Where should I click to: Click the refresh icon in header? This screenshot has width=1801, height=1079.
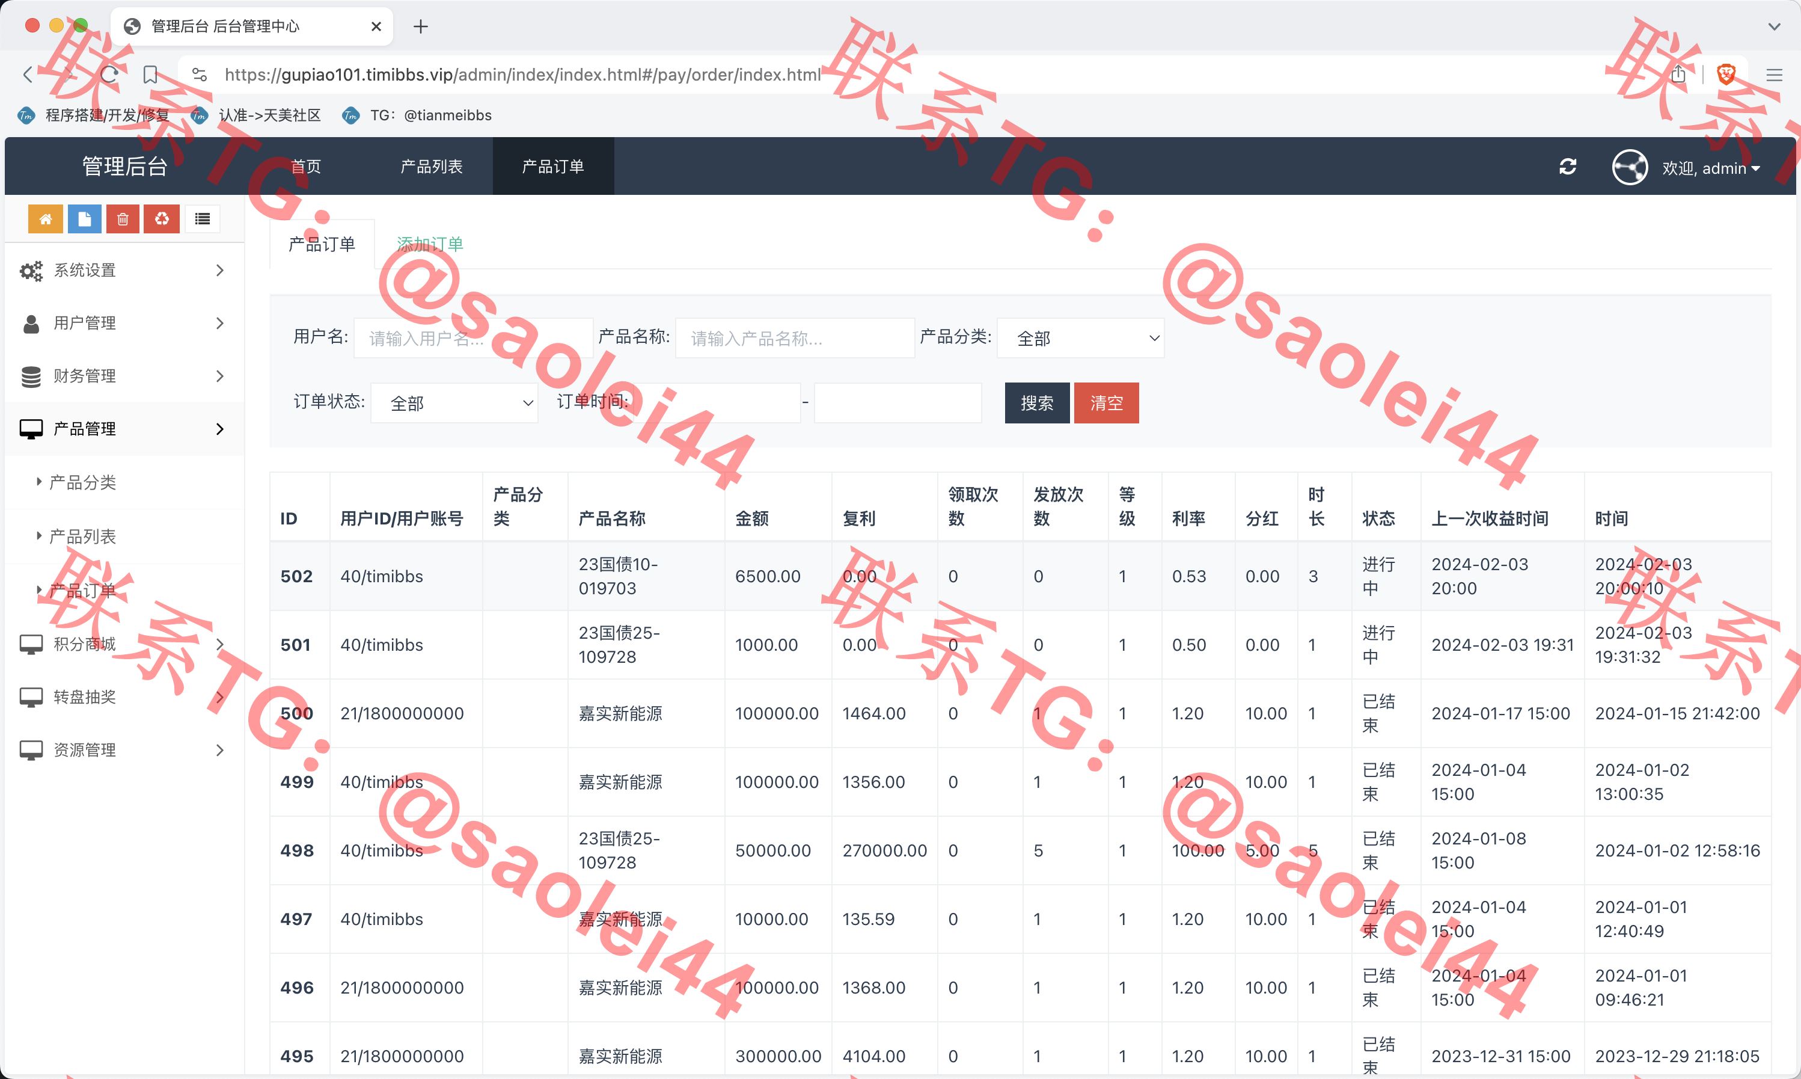click(1568, 167)
